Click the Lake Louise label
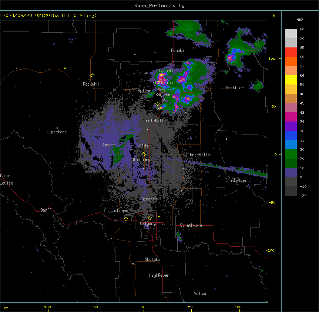This screenshot has height=312, width=319. pyautogui.click(x=7, y=179)
